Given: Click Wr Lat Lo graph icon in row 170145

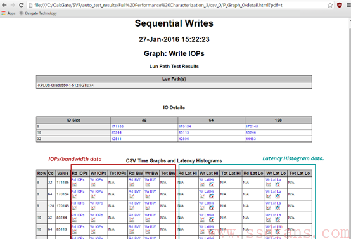Looking at the screenshot, I should 269,208.
